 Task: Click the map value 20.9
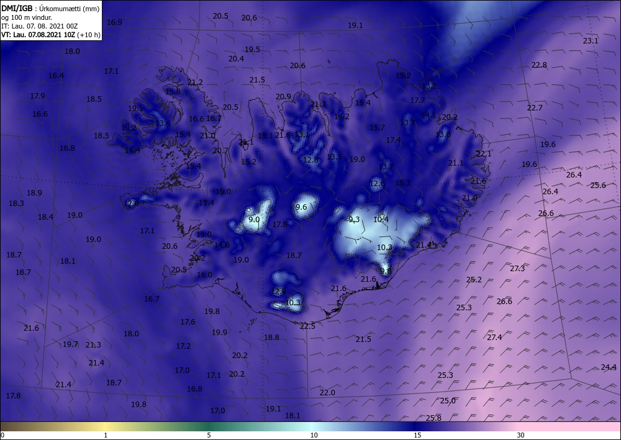(x=283, y=97)
